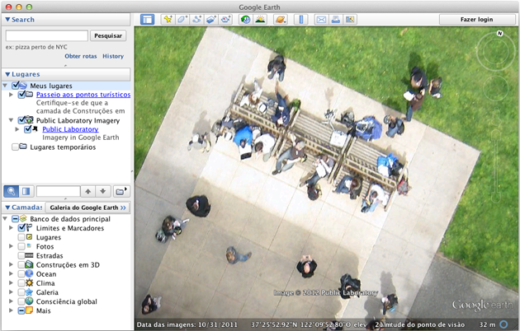The height and width of the screenshot is (331, 520).
Task: Expand the Mais layer group
Action: pos(12,310)
